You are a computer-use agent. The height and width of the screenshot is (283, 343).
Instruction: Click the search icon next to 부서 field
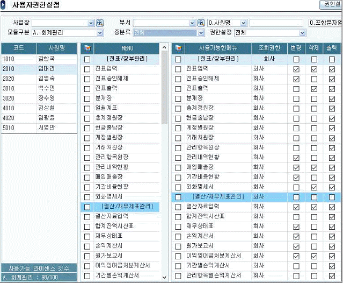[201, 23]
